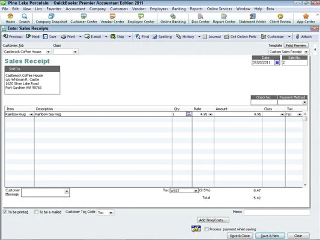Toggle the To be printed checkbox

click(x=5, y=212)
